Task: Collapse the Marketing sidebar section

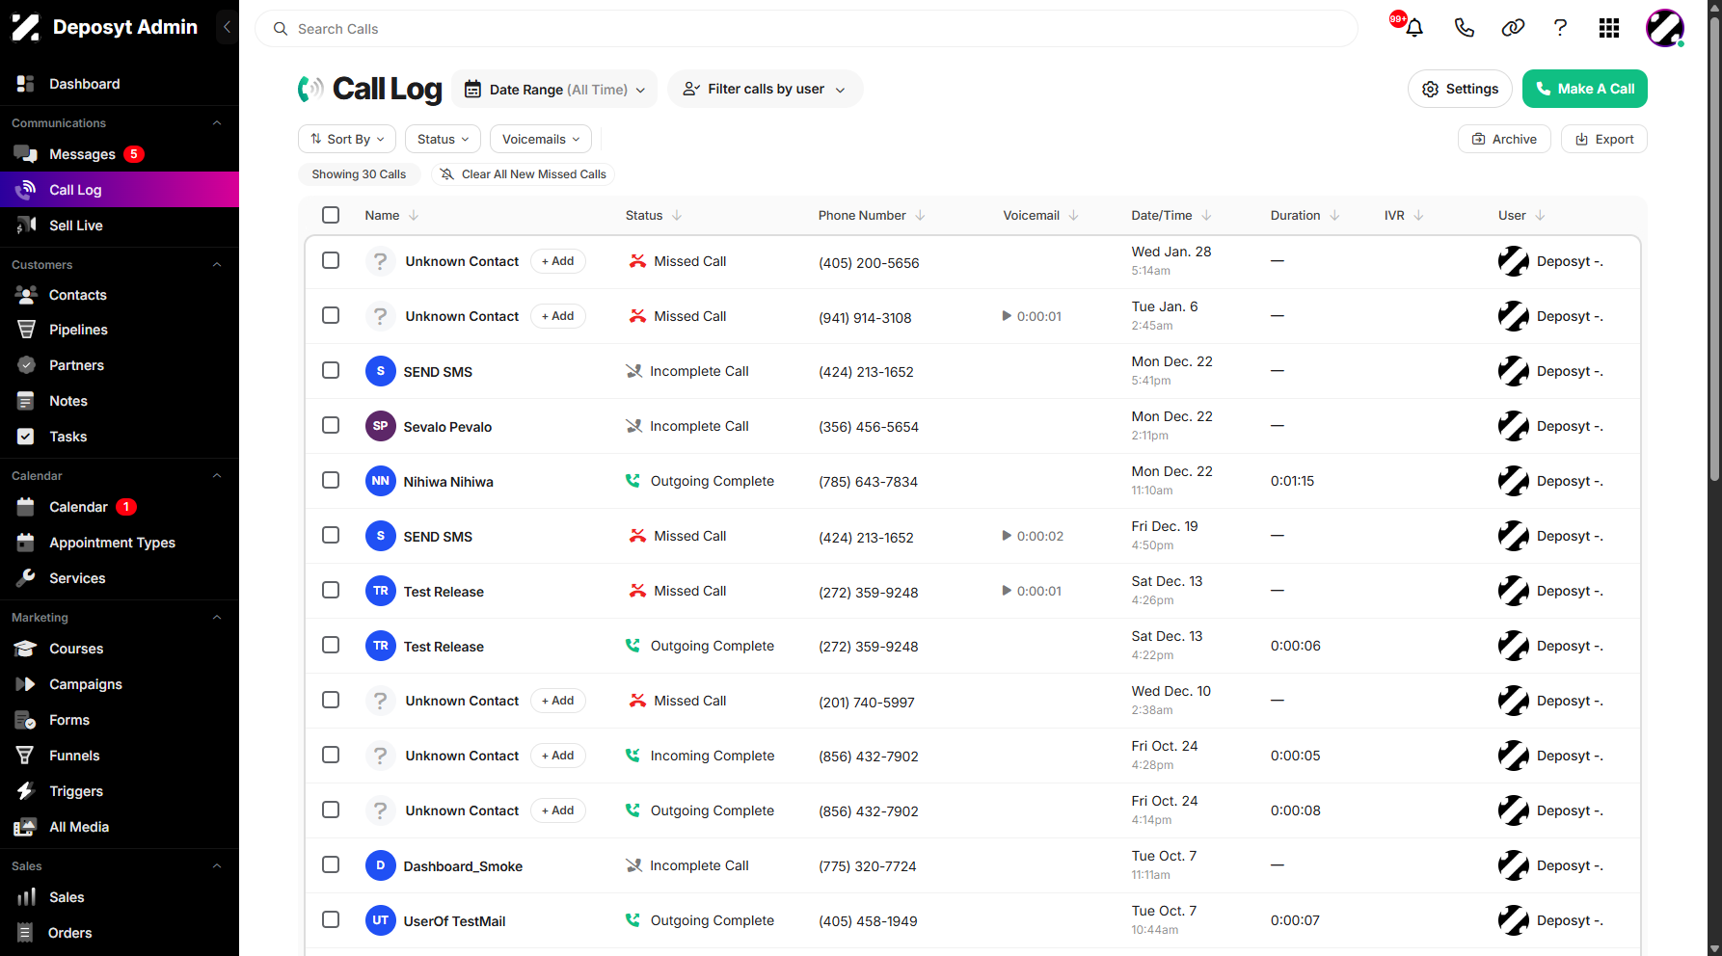Action: tap(217, 618)
